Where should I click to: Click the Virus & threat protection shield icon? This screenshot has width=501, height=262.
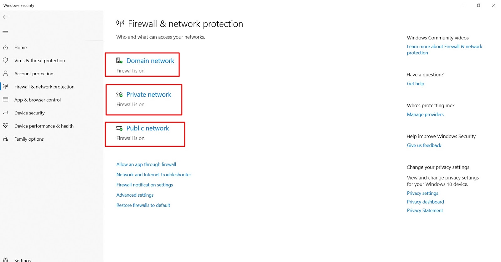tap(5, 60)
